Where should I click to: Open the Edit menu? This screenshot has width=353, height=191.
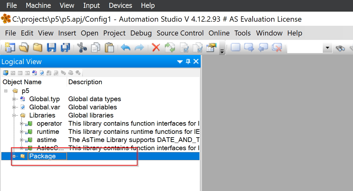point(27,33)
